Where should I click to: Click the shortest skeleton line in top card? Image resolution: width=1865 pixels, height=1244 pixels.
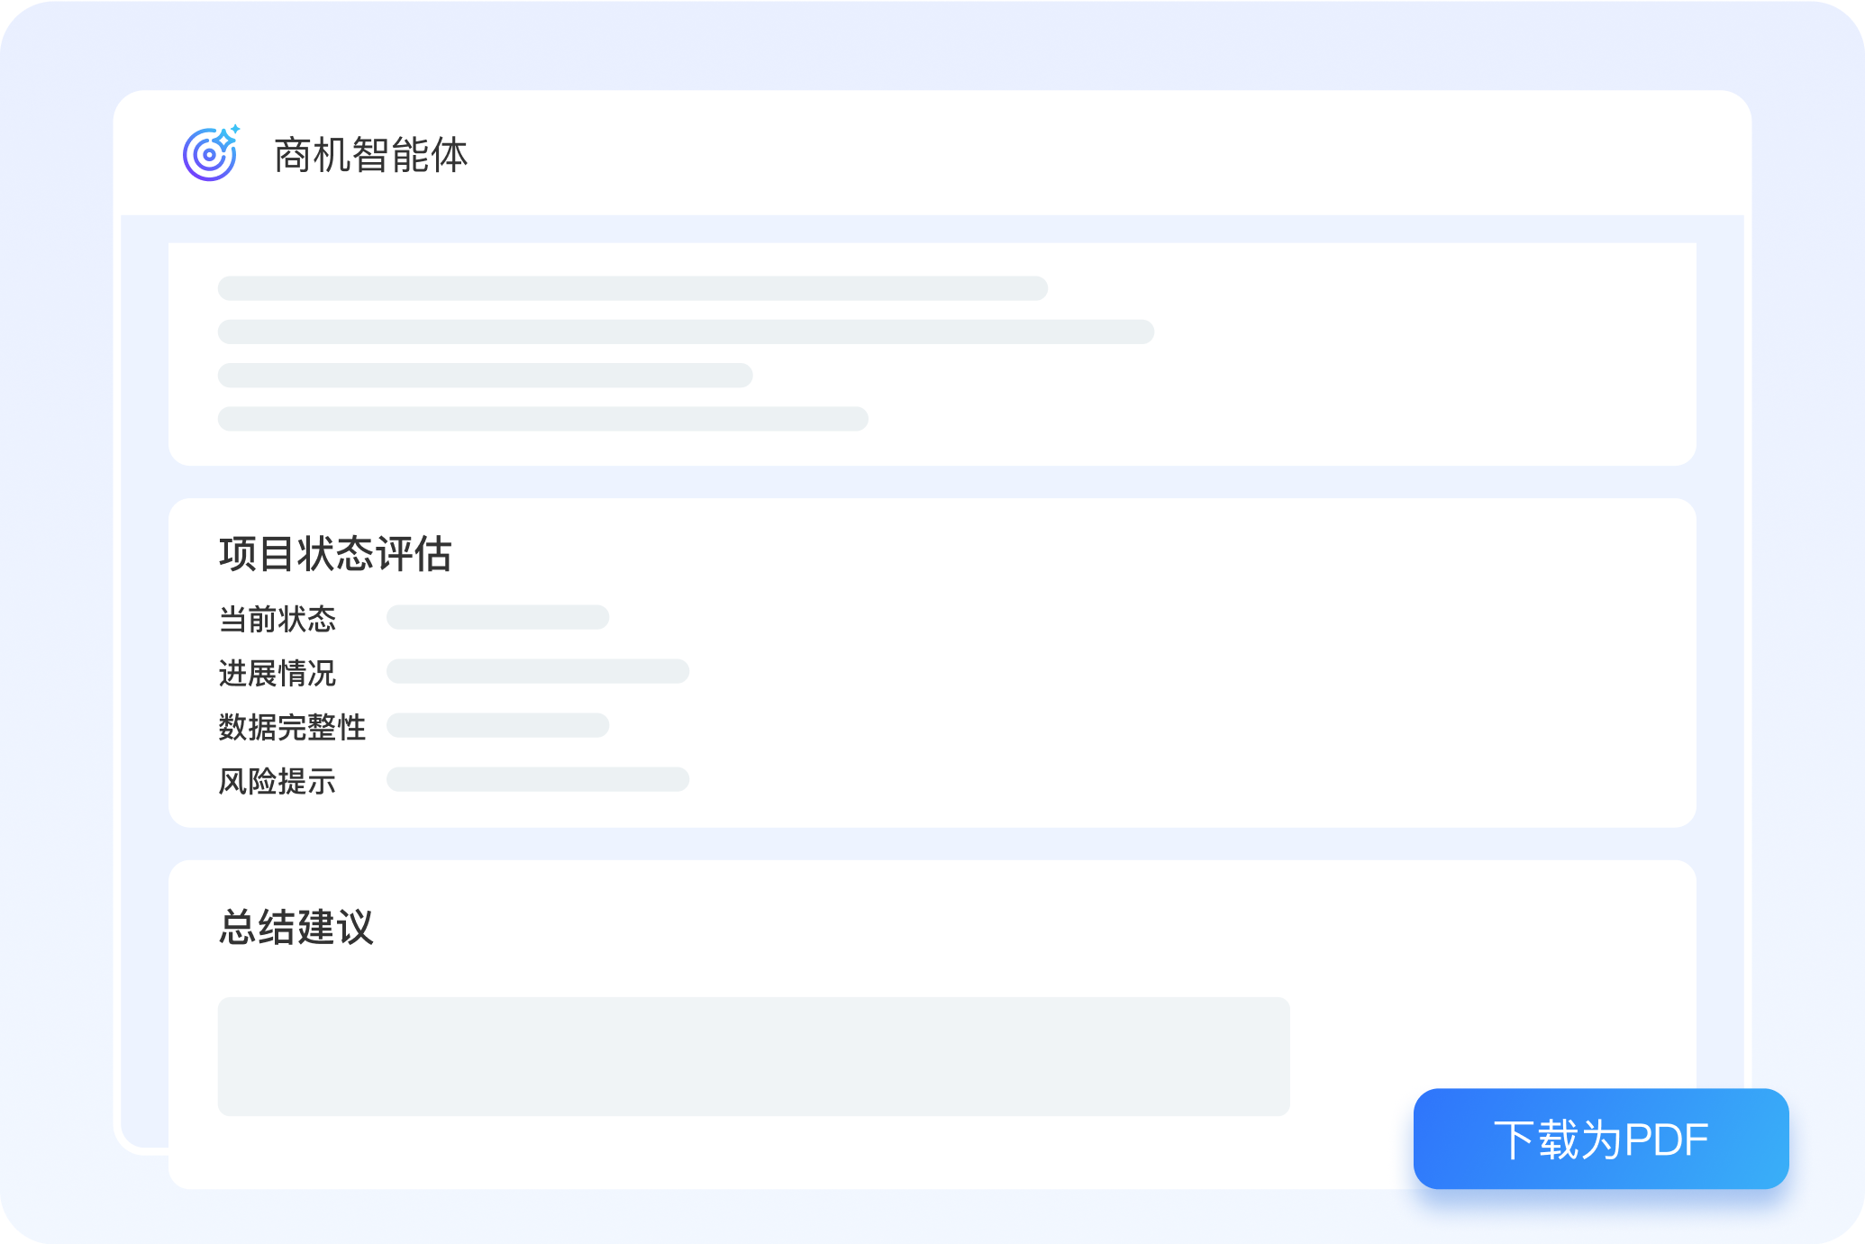coord(485,375)
